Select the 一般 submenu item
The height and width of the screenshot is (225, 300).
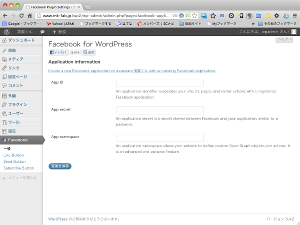point(7,148)
